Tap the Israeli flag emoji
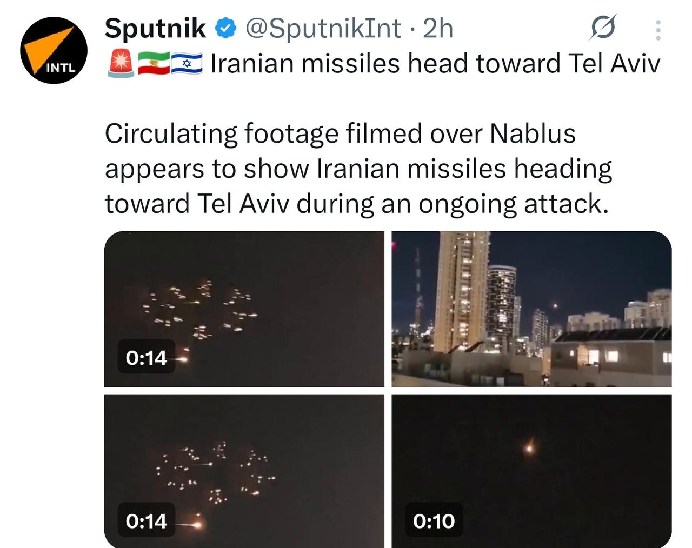This screenshot has height=548, width=692. coord(187,64)
